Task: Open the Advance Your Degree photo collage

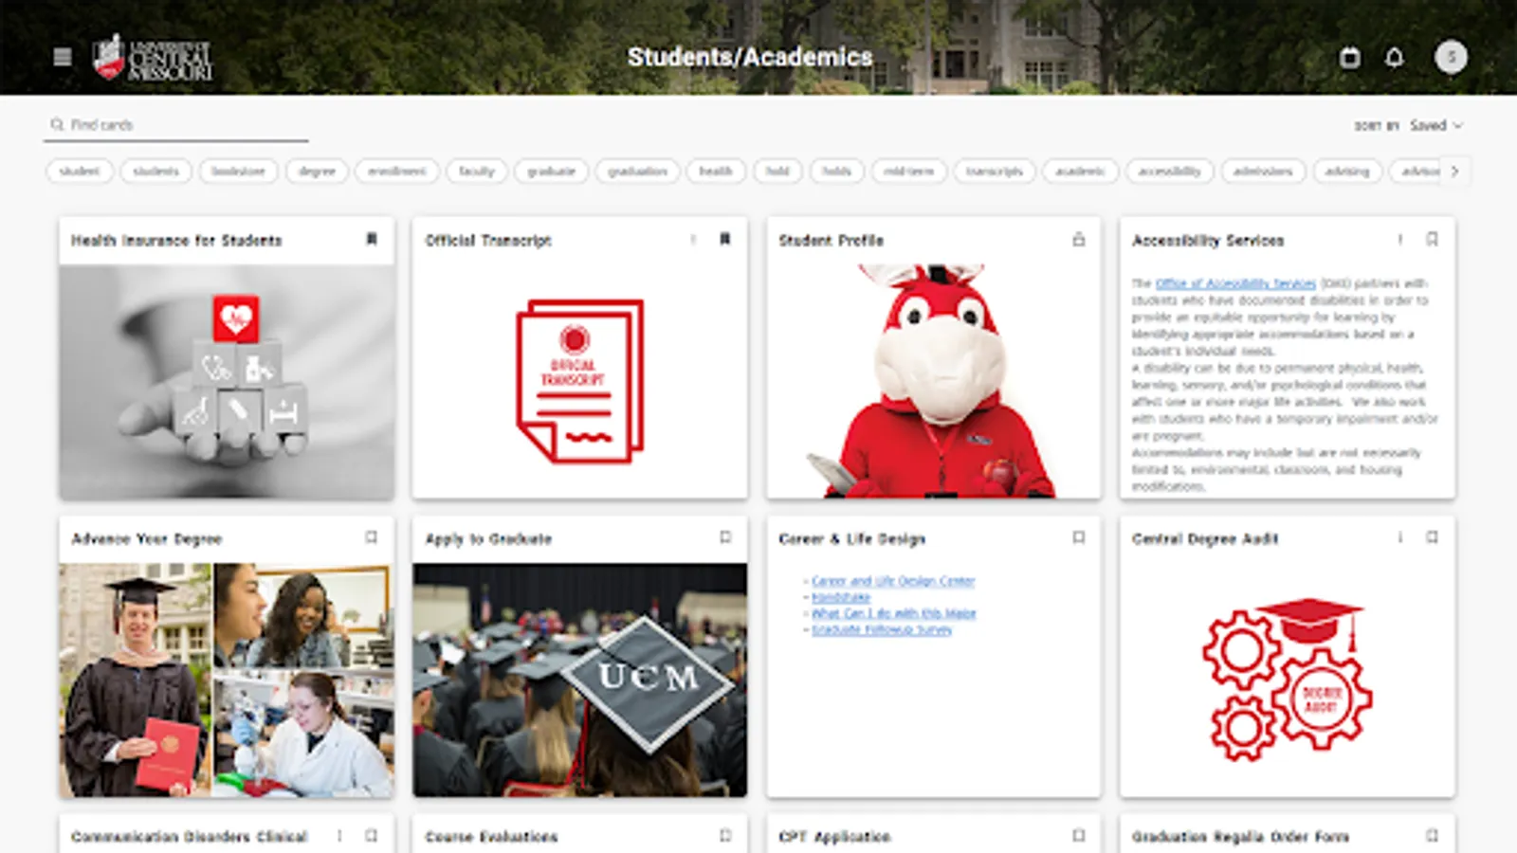Action: [x=227, y=681]
